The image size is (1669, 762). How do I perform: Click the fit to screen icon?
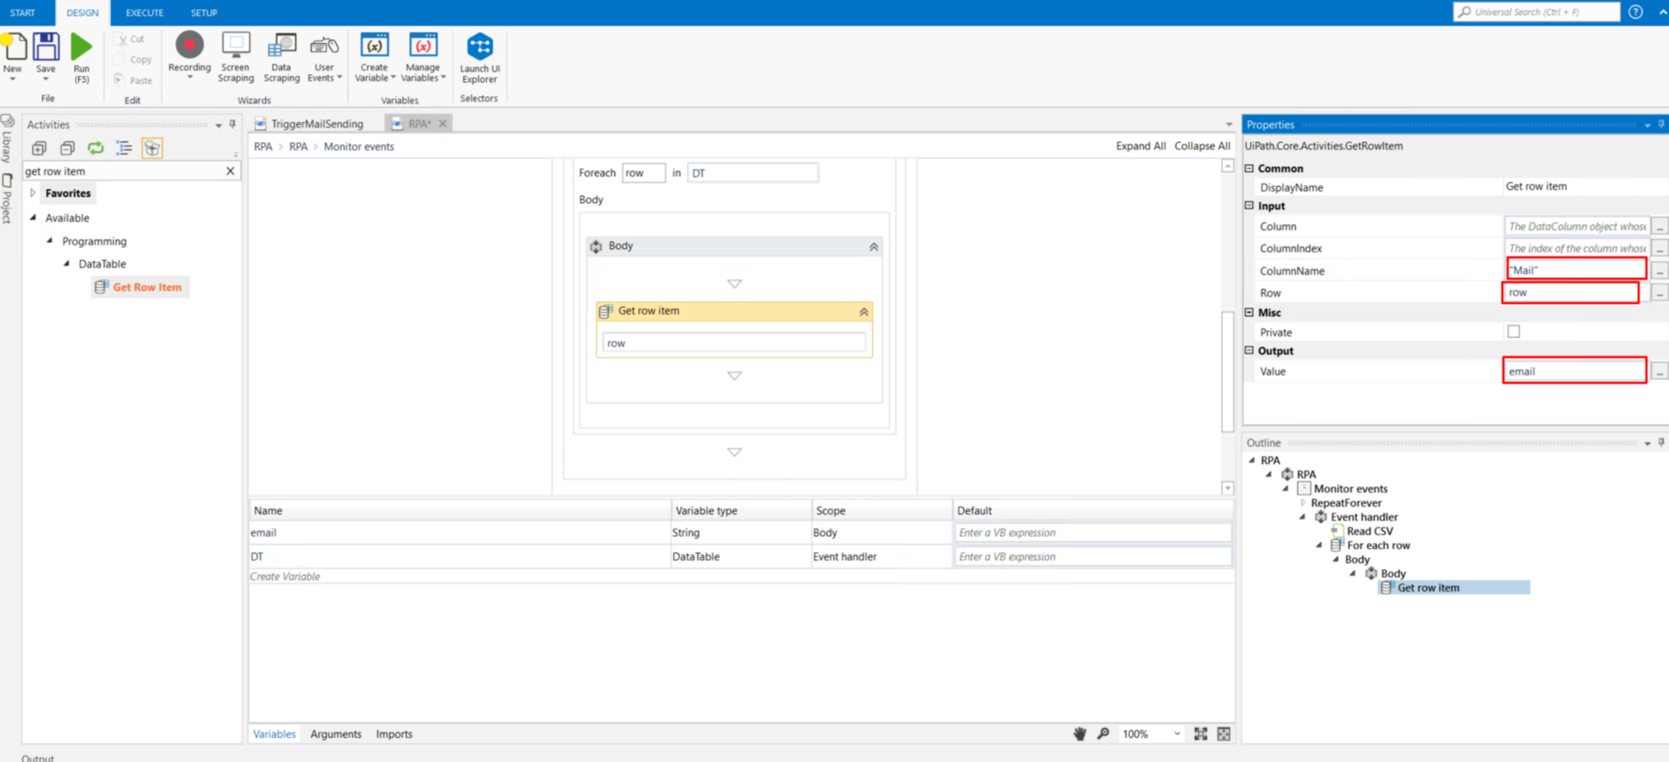[x=1201, y=734]
